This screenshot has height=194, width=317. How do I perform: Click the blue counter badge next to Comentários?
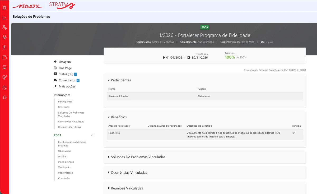(78, 80)
